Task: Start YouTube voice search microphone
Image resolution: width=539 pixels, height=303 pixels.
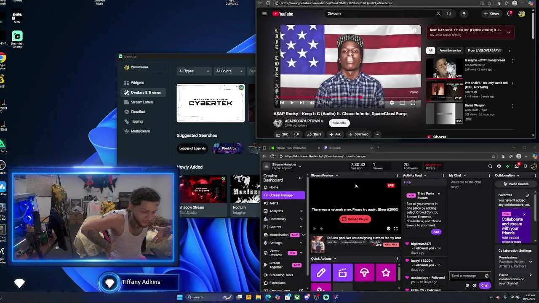Action: 464,13
